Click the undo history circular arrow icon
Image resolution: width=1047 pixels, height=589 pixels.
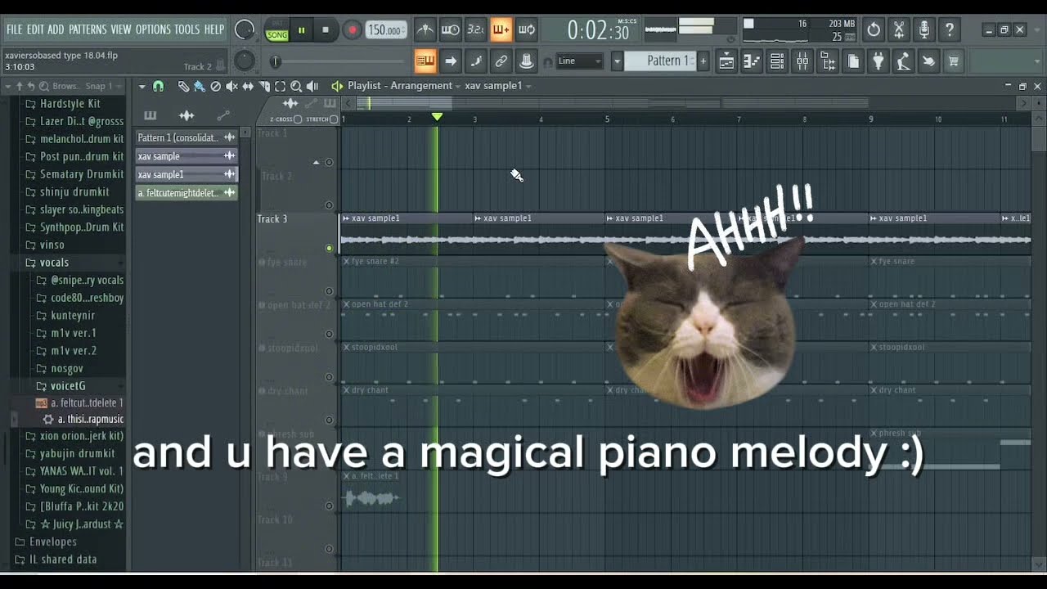point(874,30)
